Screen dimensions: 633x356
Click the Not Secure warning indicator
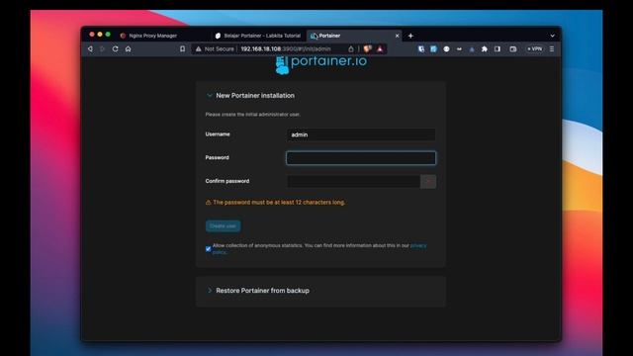click(215, 48)
